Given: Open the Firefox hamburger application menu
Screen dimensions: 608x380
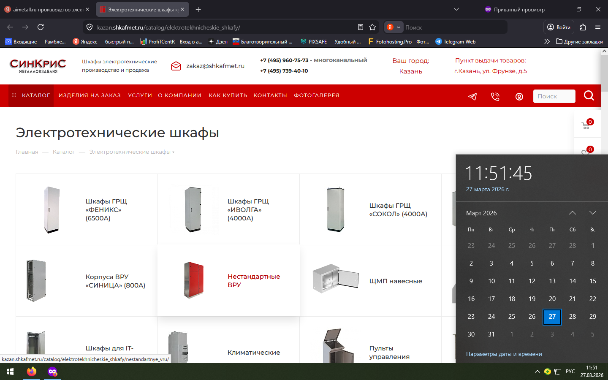Looking at the screenshot, I should pos(598,27).
